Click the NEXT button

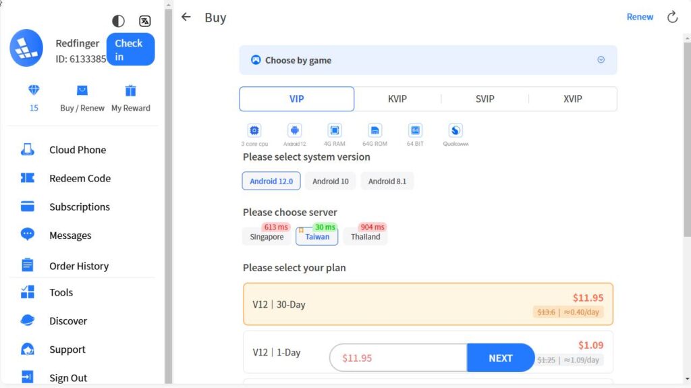coord(500,358)
